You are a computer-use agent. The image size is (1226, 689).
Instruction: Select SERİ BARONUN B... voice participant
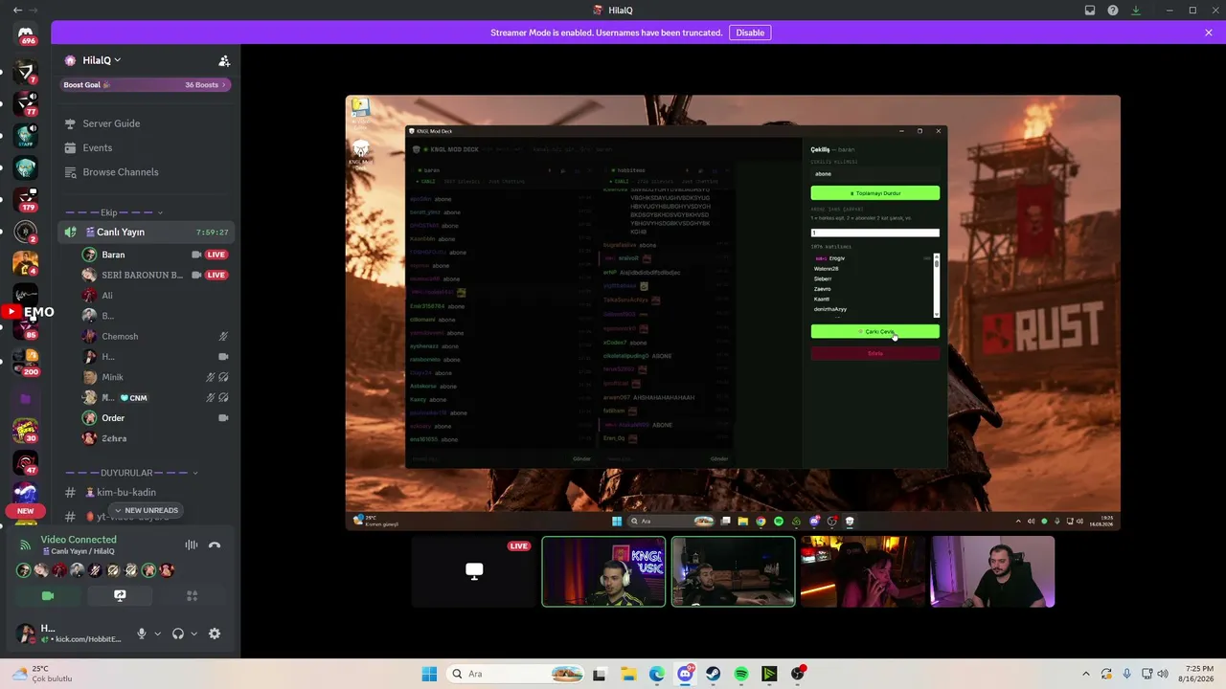pos(154,275)
